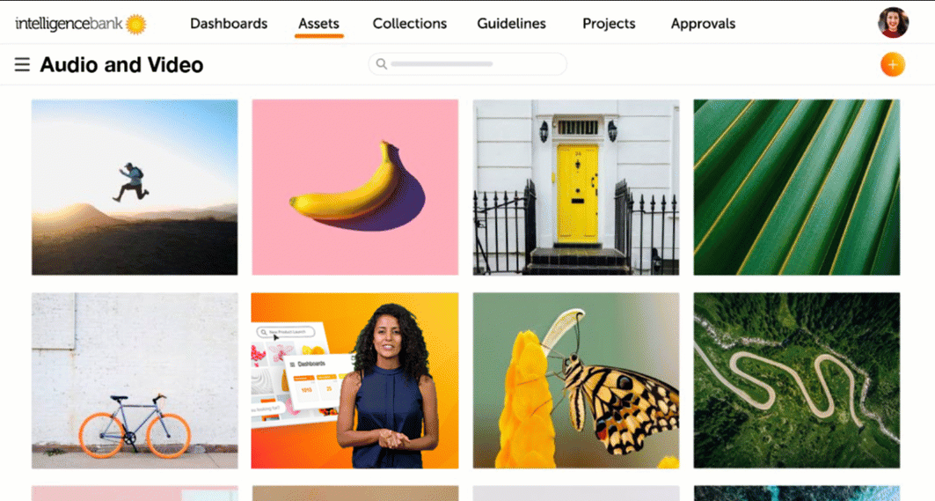Click the IntelligenceBank sun logo

pos(136,24)
